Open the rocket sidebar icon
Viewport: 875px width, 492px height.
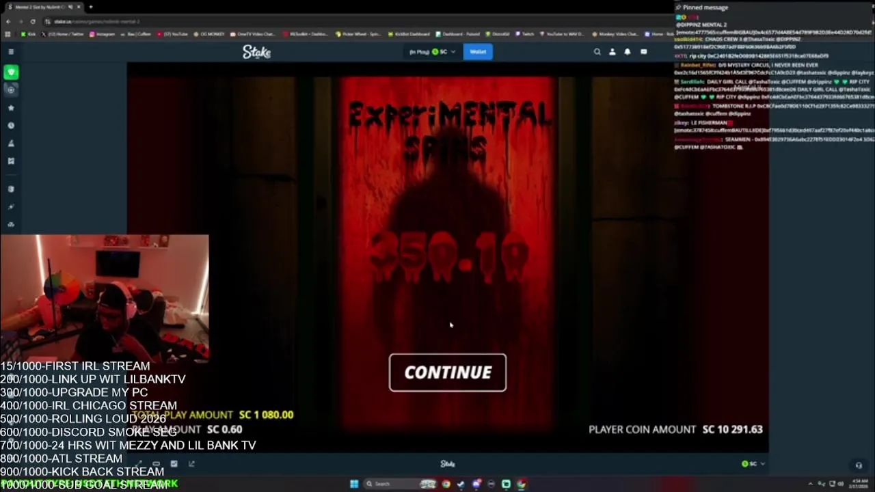tap(11, 206)
